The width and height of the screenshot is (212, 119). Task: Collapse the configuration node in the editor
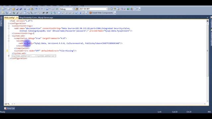point(9,23)
